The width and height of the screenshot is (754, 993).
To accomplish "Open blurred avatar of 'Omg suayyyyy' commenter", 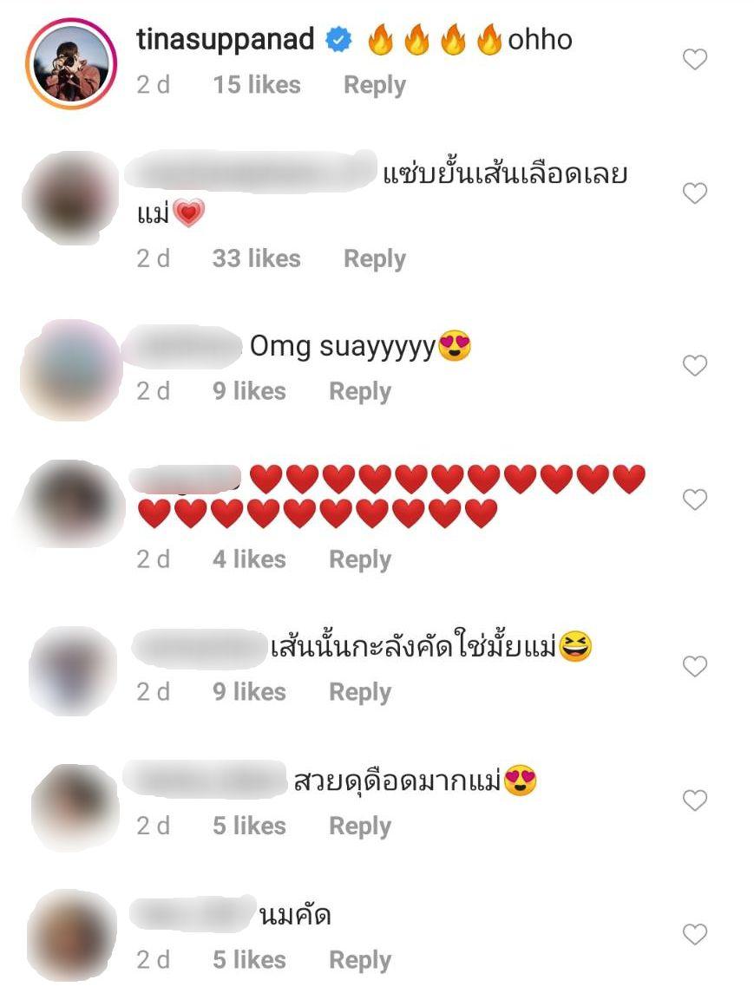I will click(x=71, y=369).
